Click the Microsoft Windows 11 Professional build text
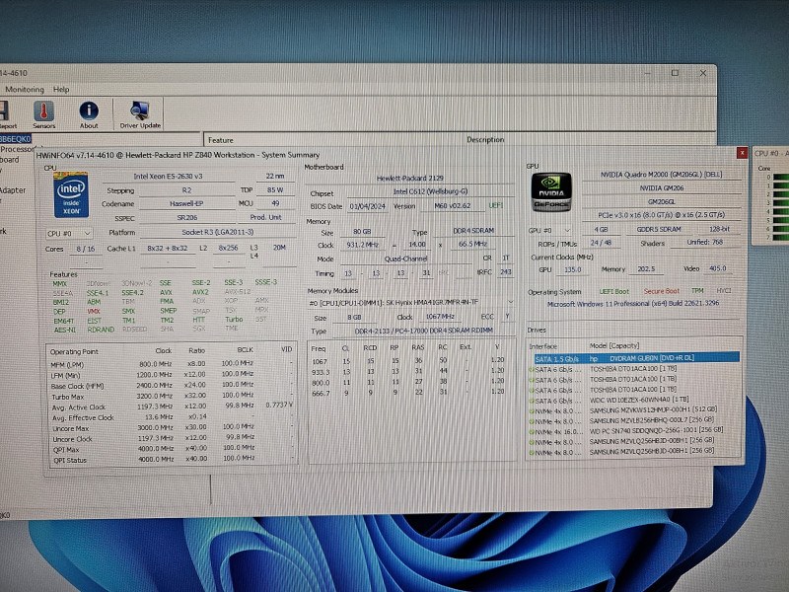This screenshot has height=592, width=789. pyautogui.click(x=633, y=304)
